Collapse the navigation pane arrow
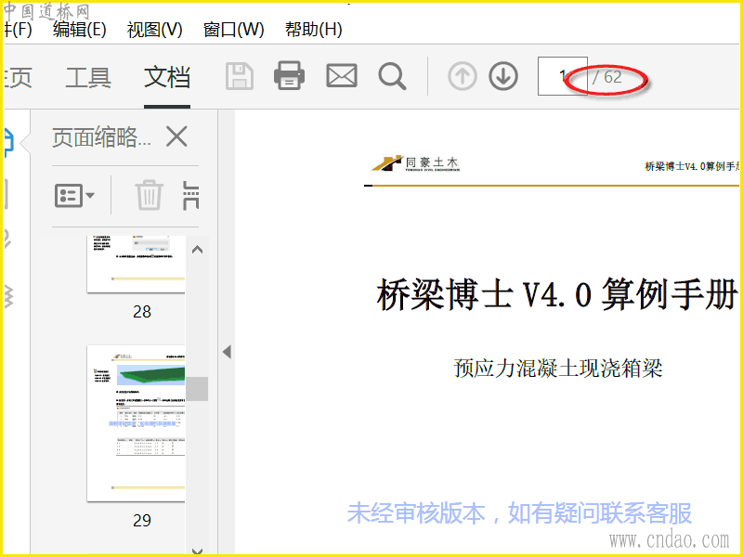This screenshot has height=557, width=743. pyautogui.click(x=227, y=352)
